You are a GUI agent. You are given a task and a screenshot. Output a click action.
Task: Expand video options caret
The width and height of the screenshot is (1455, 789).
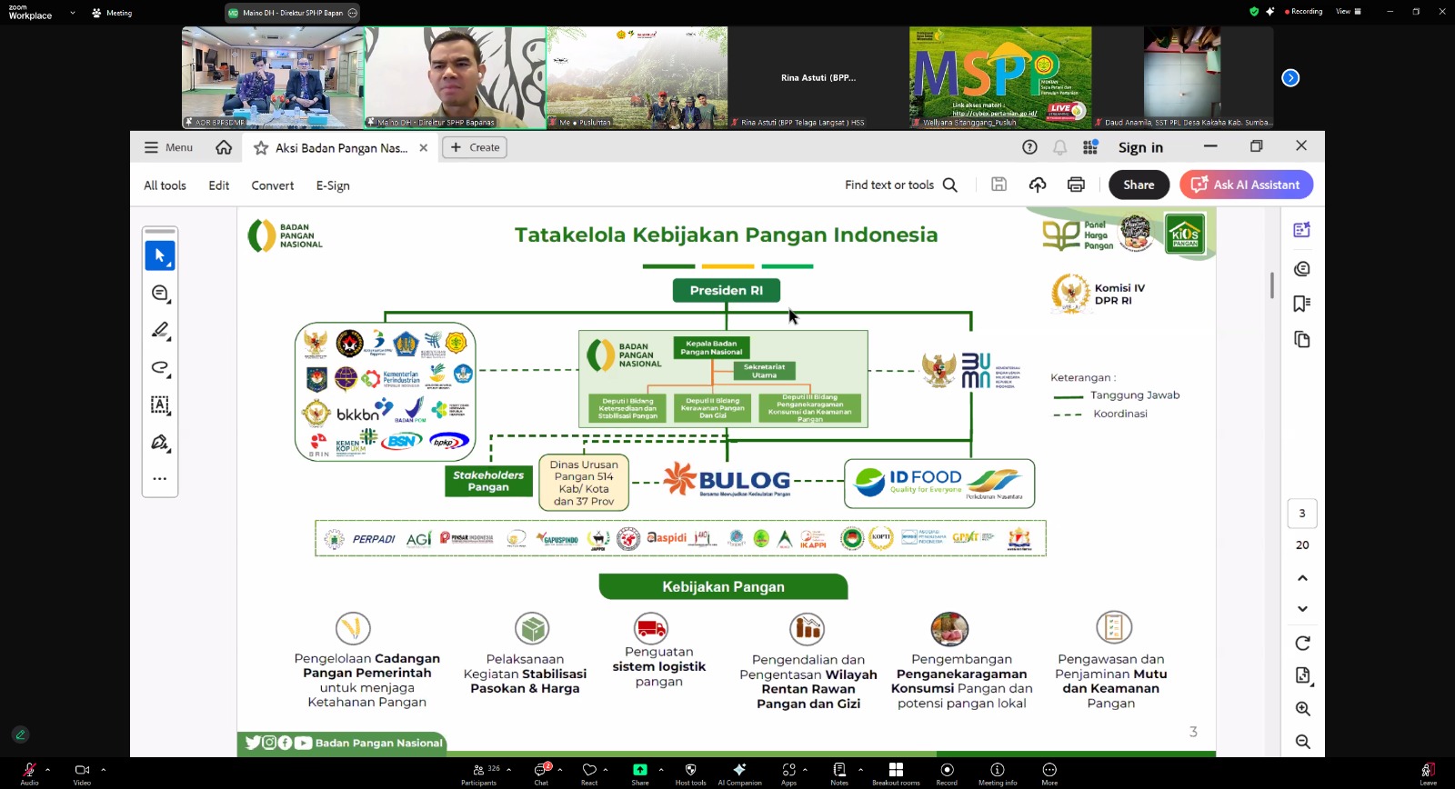[103, 769]
